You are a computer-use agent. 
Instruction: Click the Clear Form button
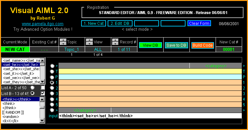(x=199, y=24)
